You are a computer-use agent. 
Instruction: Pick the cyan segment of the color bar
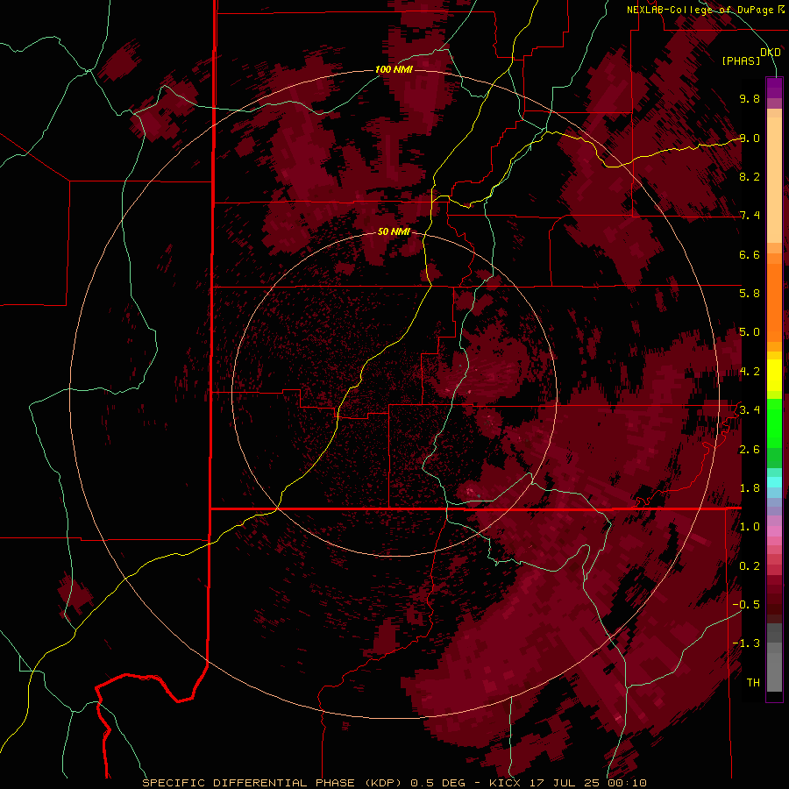774,482
